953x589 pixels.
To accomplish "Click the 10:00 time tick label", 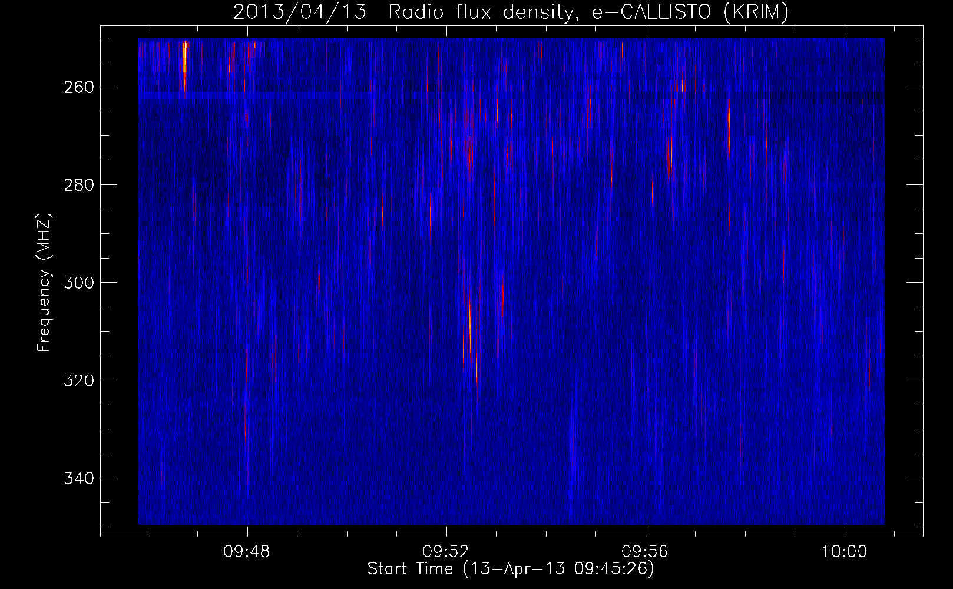I will (844, 552).
